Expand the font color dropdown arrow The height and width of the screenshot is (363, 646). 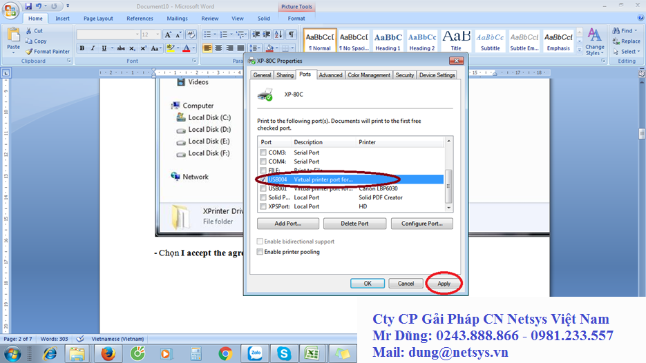pyautogui.click(x=194, y=48)
